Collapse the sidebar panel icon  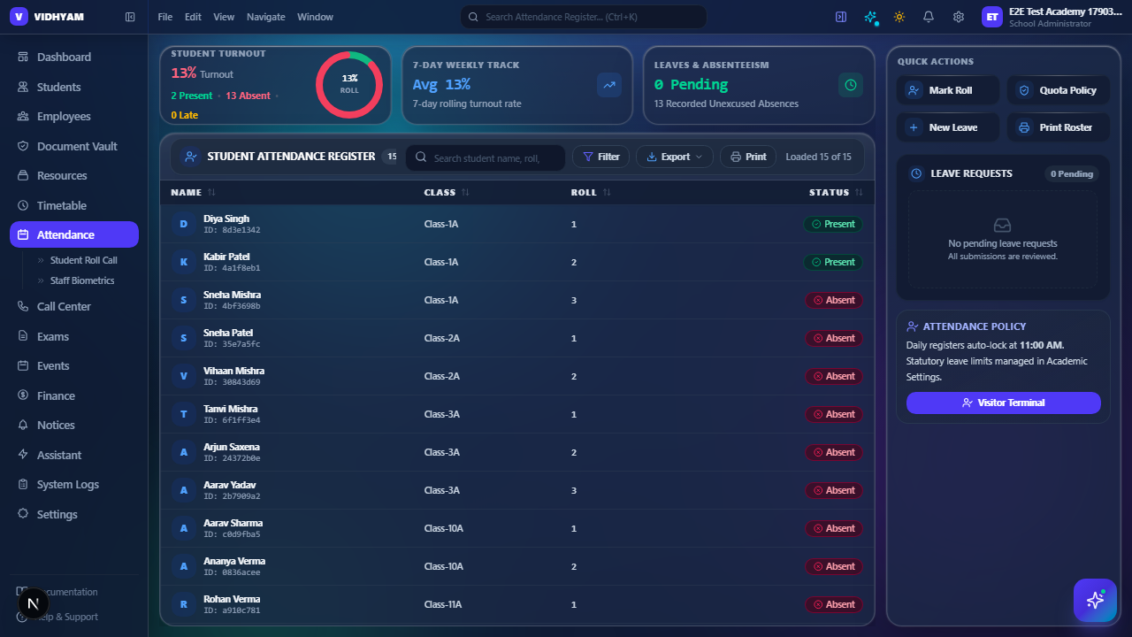point(130,17)
